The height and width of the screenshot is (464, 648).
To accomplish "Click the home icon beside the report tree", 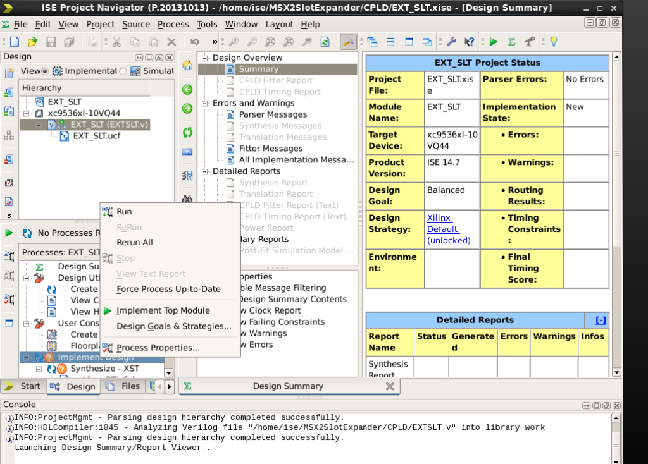I will click(x=187, y=66).
